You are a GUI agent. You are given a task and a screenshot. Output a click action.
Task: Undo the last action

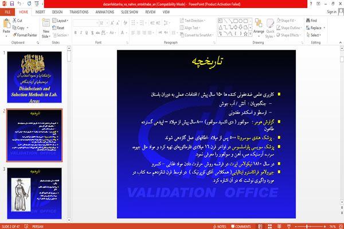pos(19,3)
